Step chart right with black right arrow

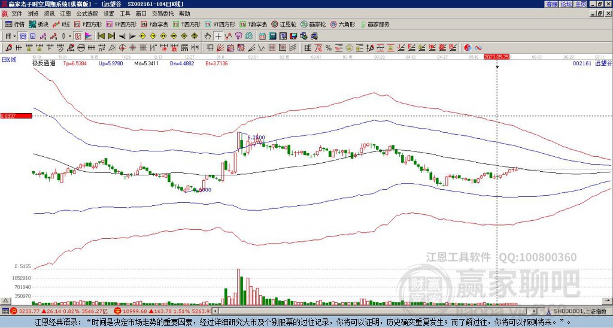pyautogui.click(x=132, y=36)
